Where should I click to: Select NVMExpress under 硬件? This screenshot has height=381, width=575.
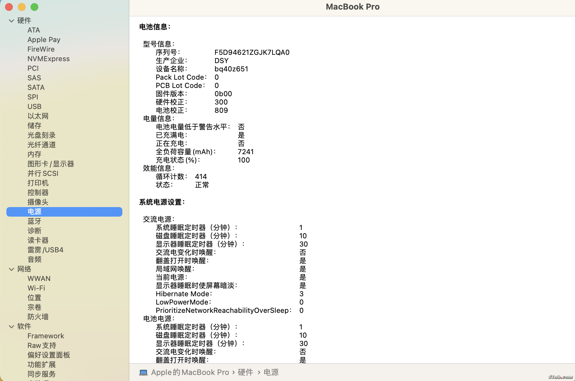(x=48, y=59)
